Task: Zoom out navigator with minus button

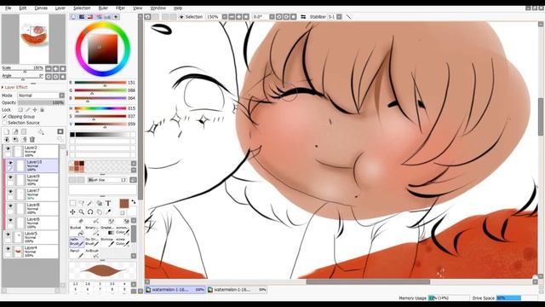Action: tap(49, 68)
